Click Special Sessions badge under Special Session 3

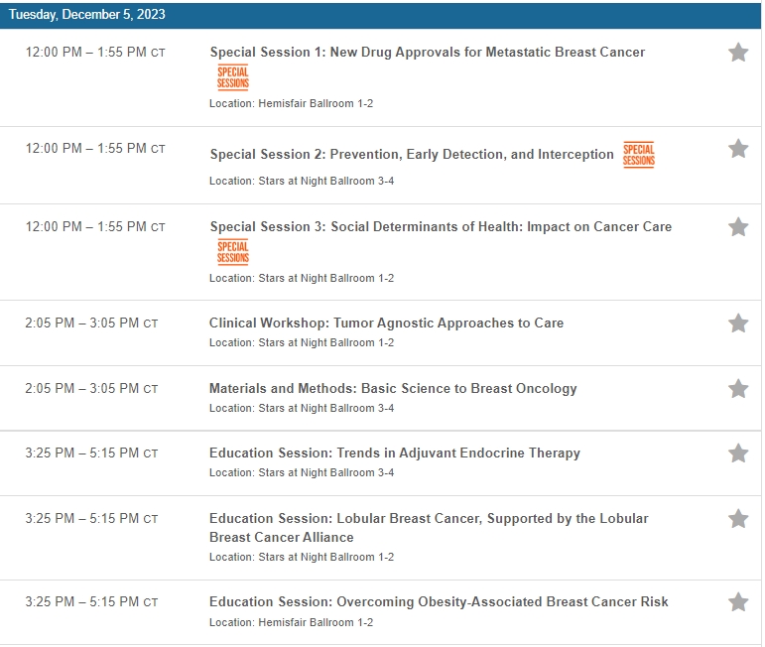click(233, 252)
